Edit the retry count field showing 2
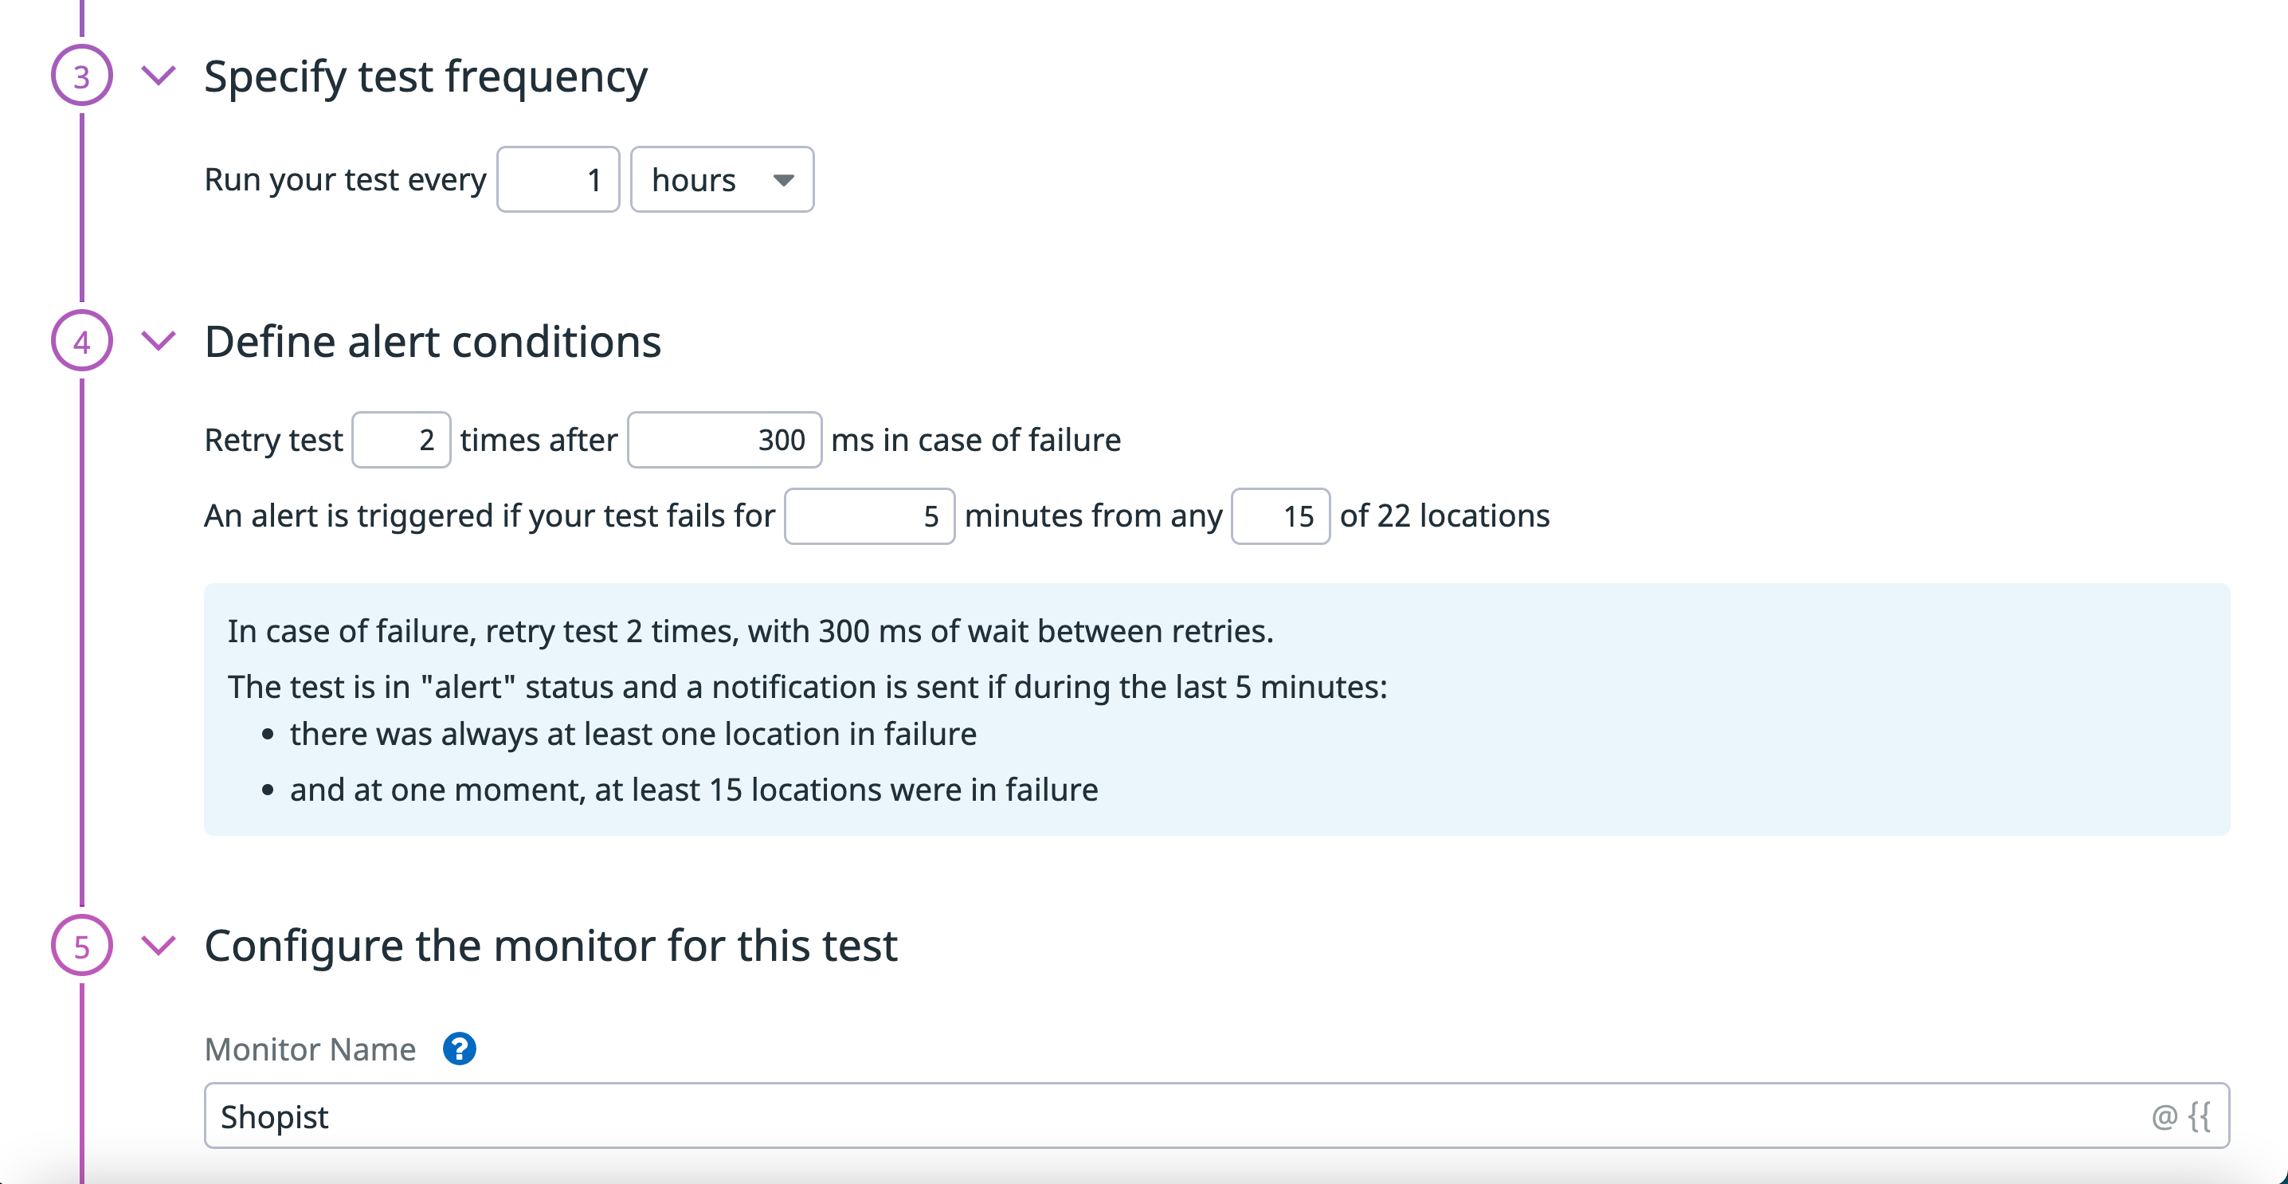Screen dimensions: 2288x1184 click(402, 440)
